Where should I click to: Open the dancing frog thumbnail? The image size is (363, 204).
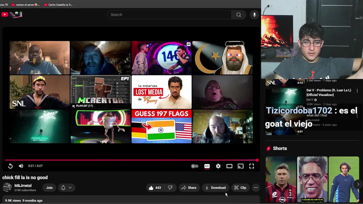(x=101, y=126)
